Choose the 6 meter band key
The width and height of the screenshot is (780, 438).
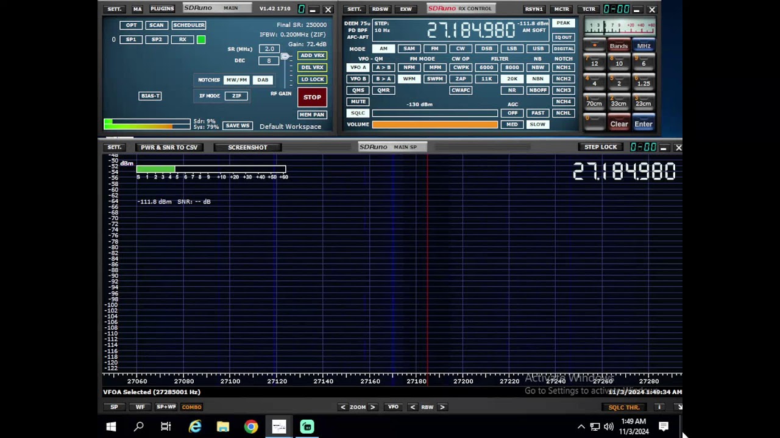(x=643, y=63)
